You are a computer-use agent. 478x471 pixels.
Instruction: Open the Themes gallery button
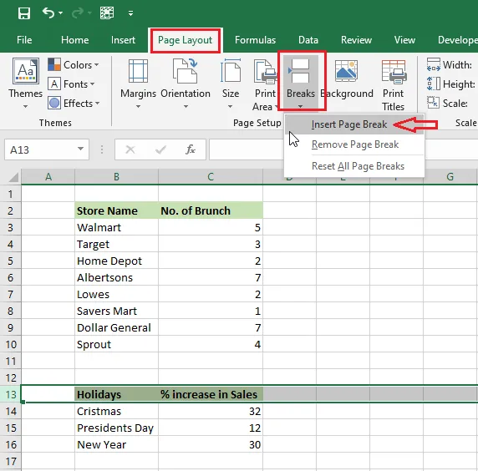(x=26, y=83)
